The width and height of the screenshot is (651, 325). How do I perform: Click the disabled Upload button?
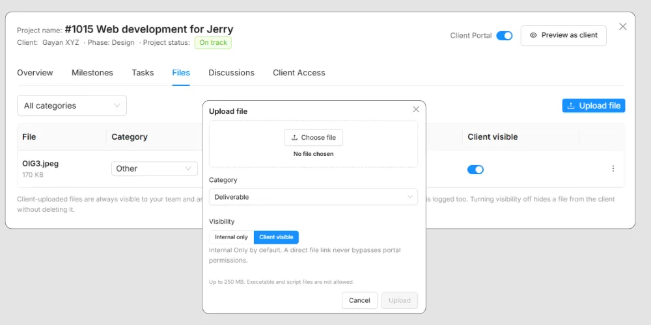[400, 300]
